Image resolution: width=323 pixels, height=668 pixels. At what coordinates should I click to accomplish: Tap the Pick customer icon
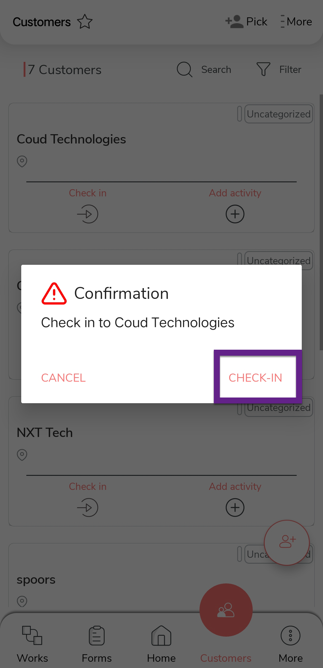(234, 22)
